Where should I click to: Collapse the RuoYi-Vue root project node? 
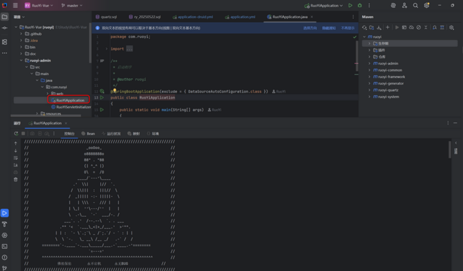click(16, 27)
